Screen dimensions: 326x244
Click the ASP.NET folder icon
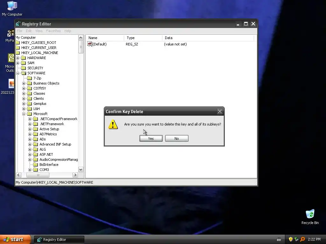click(36, 154)
